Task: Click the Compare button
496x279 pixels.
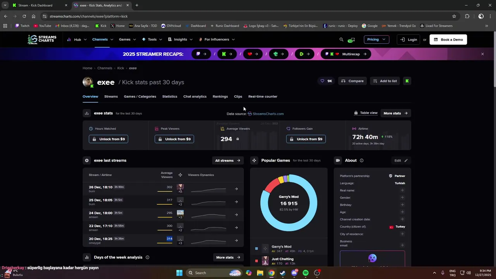Action: [x=353, y=81]
